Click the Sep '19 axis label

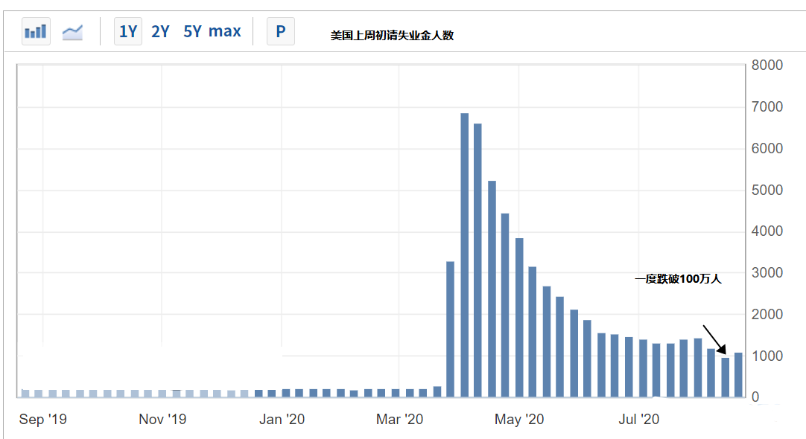click(44, 419)
